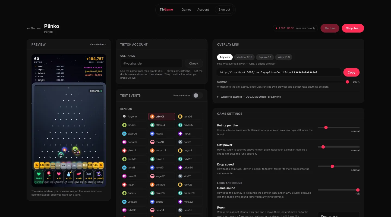Toggle the Random events switch
Screen dimensions: 391x217
tap(197, 95)
